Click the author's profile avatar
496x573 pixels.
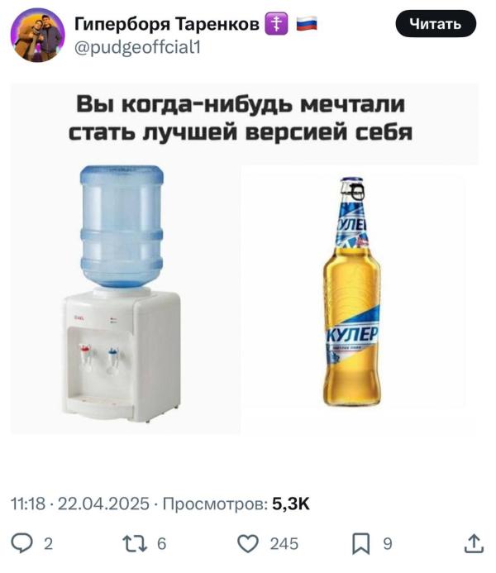pyautogui.click(x=38, y=35)
